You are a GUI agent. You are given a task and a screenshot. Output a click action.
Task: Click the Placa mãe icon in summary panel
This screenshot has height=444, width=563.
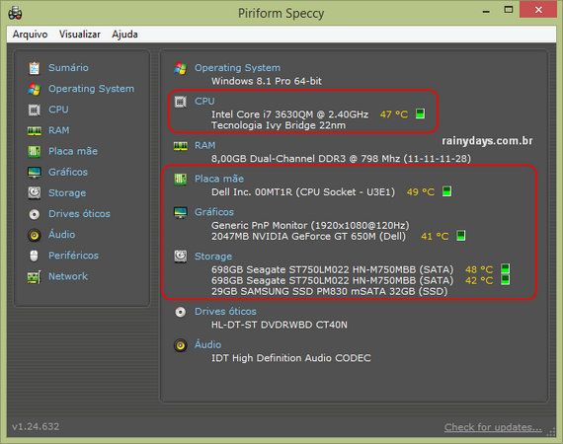[180, 179]
